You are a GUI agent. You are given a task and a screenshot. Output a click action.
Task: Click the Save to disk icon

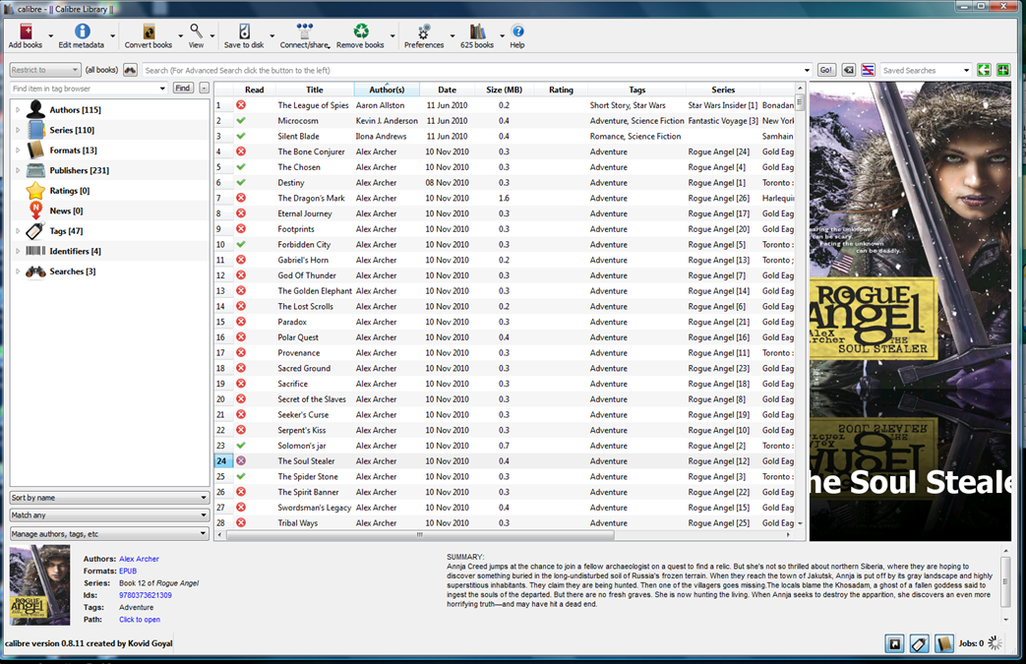(243, 34)
